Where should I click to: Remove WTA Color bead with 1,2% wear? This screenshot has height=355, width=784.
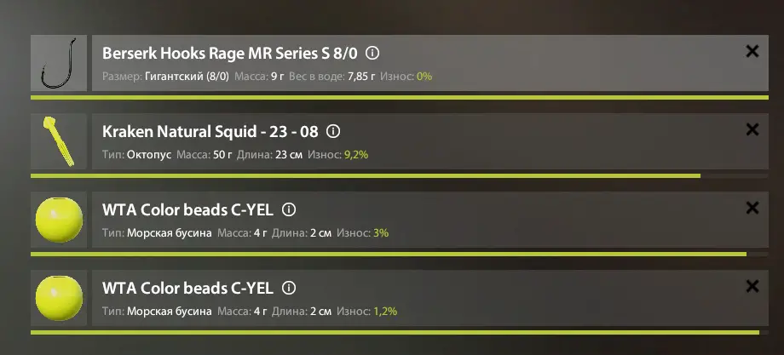click(752, 286)
